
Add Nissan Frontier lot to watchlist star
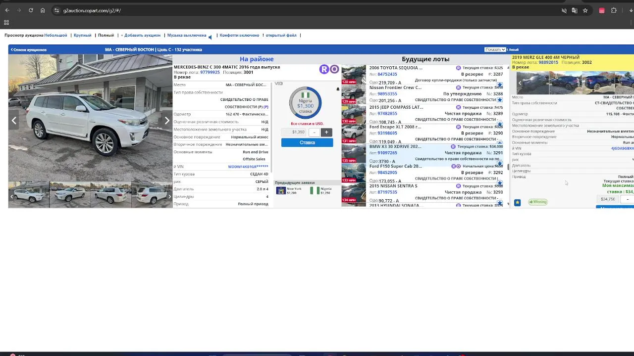click(x=500, y=100)
